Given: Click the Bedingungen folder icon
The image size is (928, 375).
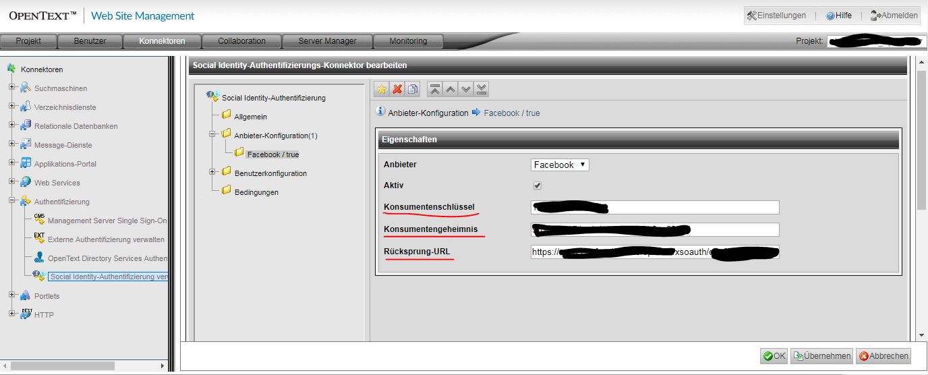Looking at the screenshot, I should [227, 191].
